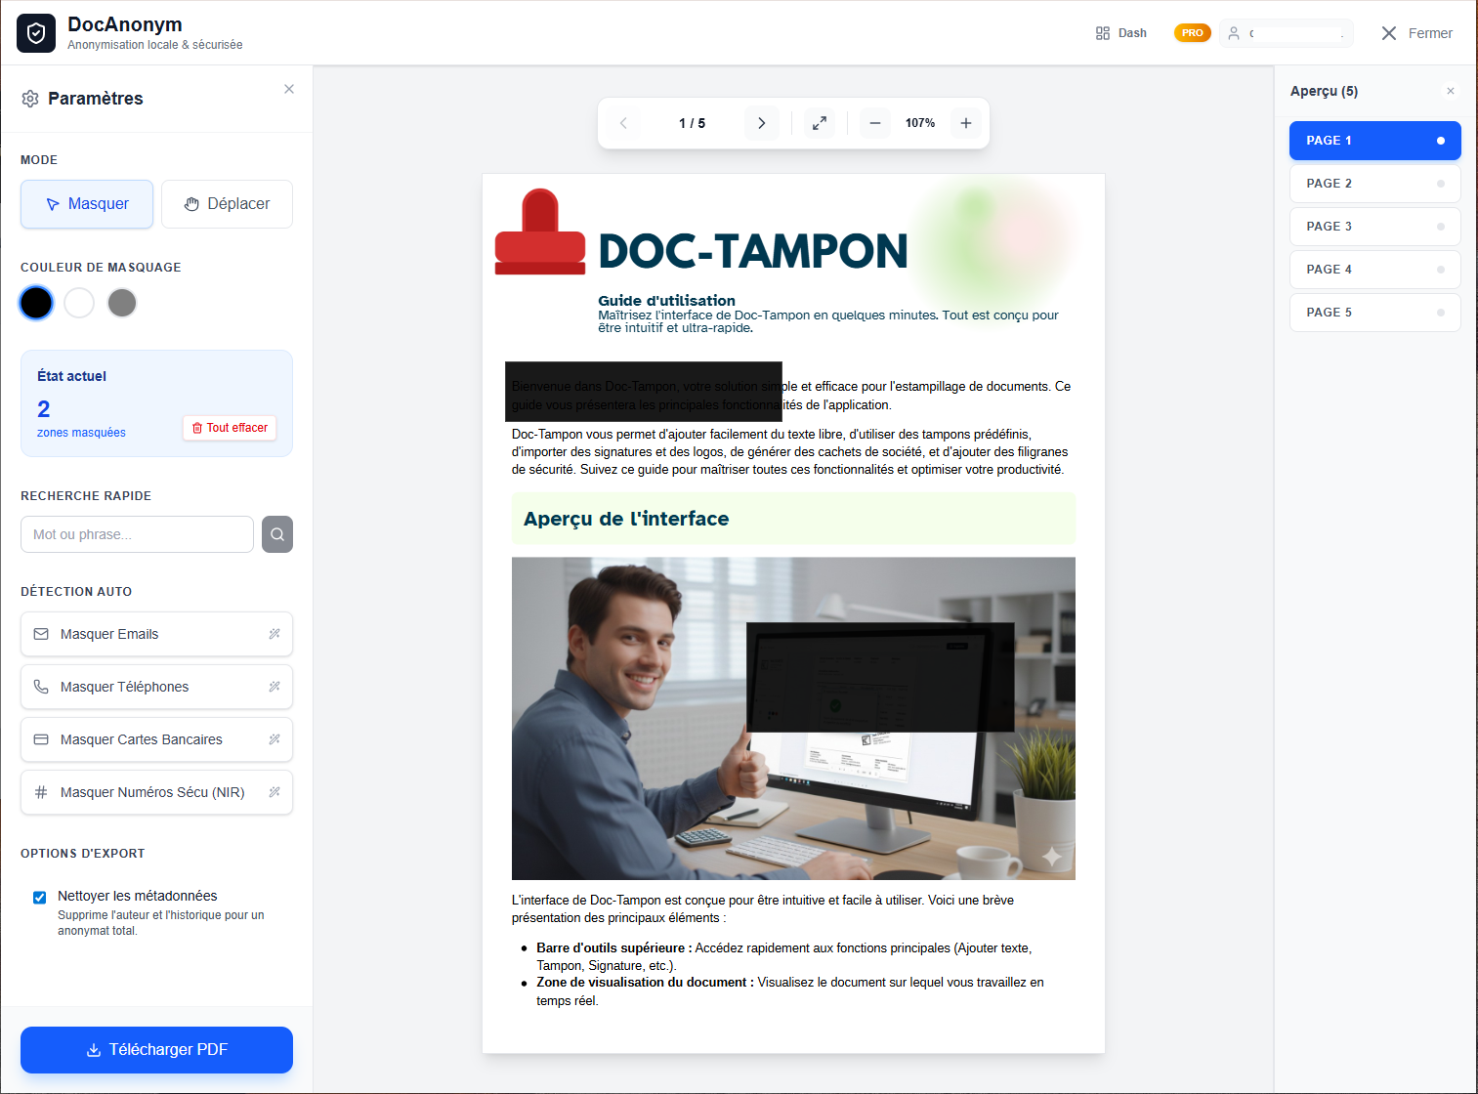Open the Dash dashboard icon
The width and height of the screenshot is (1478, 1094).
1120,33
